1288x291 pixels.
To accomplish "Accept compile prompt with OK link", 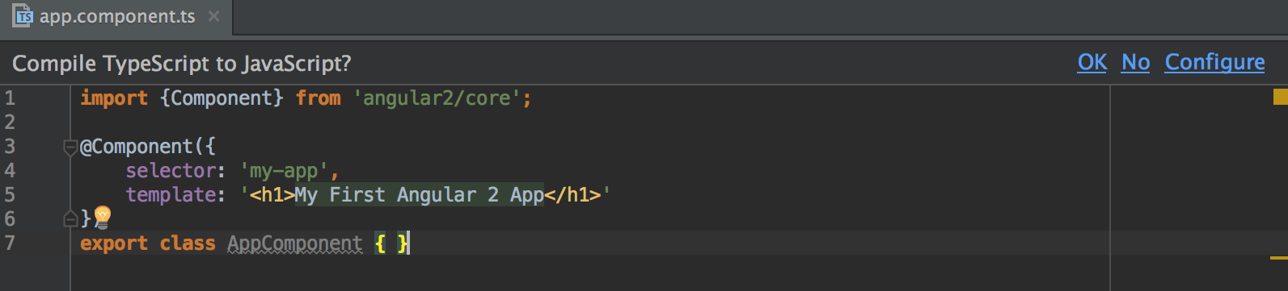I will (1092, 62).
